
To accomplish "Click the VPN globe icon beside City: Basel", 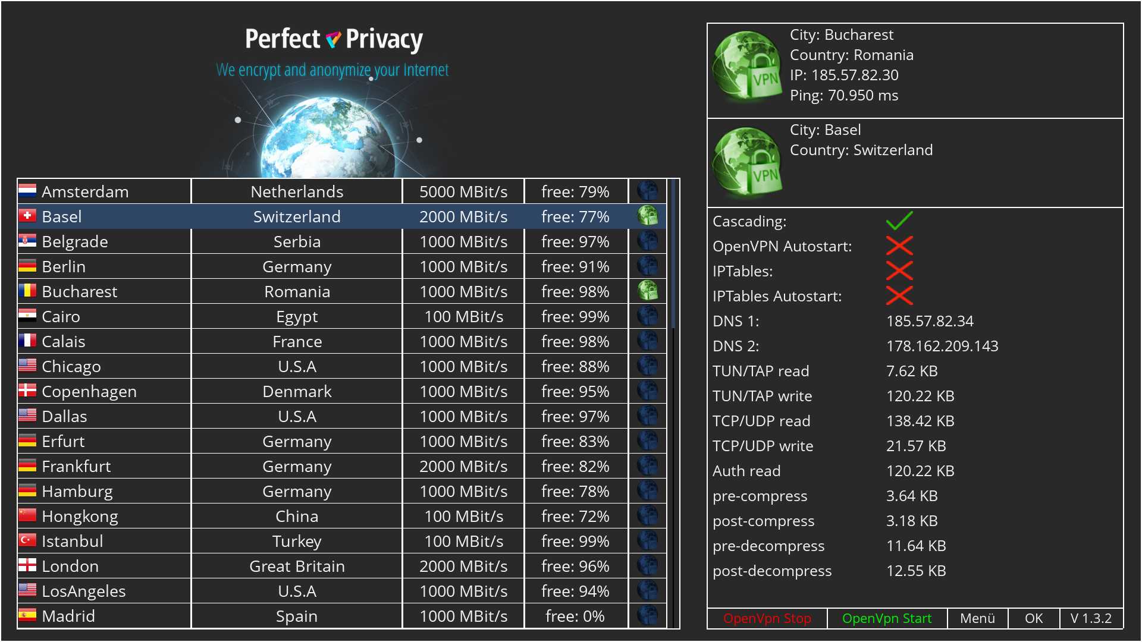I will point(748,161).
